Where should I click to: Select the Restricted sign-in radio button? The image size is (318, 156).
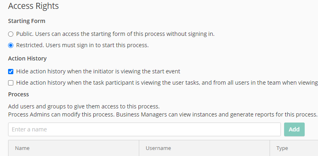(x=11, y=46)
